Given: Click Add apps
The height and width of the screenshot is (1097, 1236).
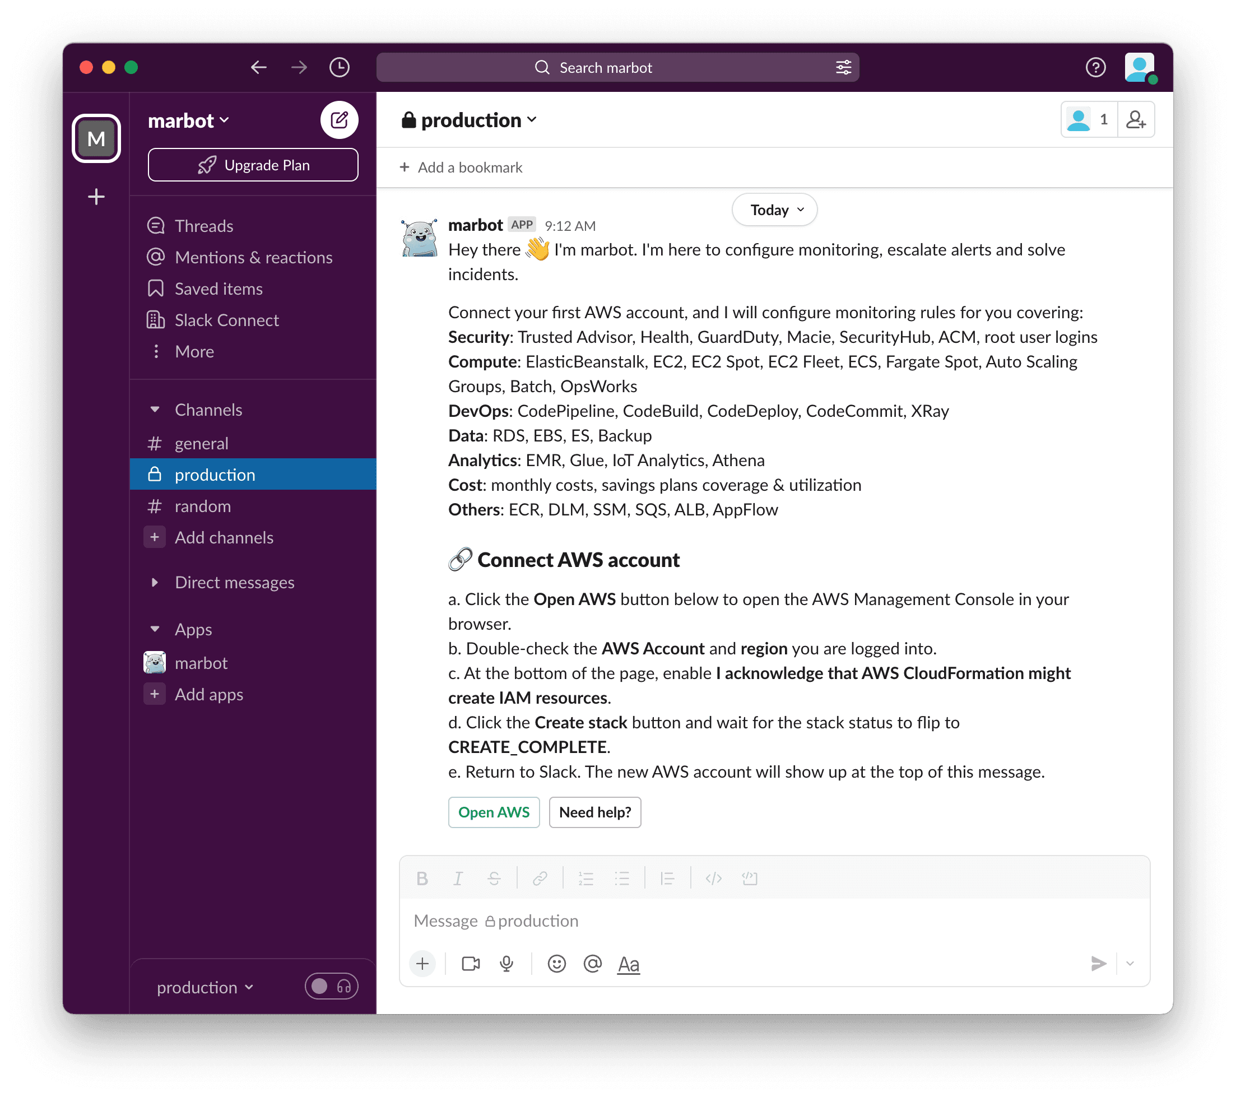Looking at the screenshot, I should (253, 694).
